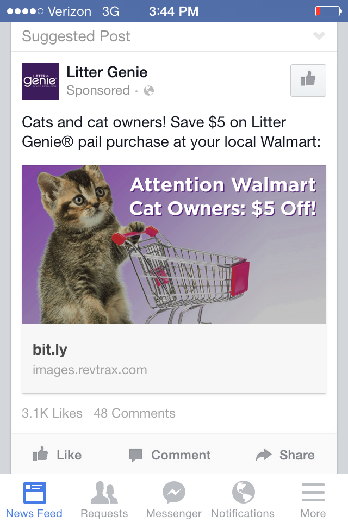Open the Litter Genie page name link
This screenshot has height=522, width=348.
107,72
